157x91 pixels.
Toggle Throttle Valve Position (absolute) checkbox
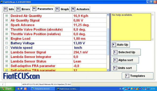[x=7, y=29]
